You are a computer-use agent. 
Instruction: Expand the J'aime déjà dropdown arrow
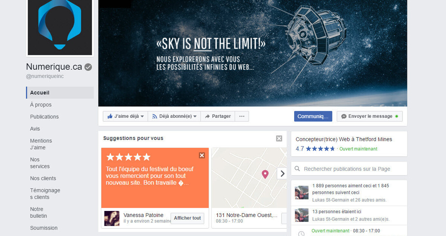(142, 117)
